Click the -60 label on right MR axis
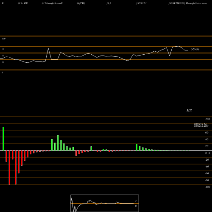The height and width of the screenshot is (212, 212). (207, 173)
